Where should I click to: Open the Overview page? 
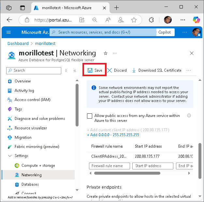coord(22,81)
